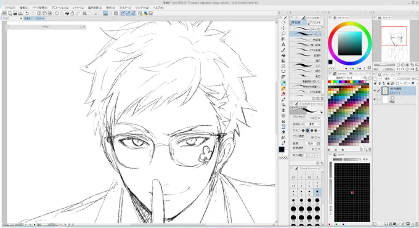Open the color set selection dropdown
Screen dimensions: 419x228
tap(346, 78)
